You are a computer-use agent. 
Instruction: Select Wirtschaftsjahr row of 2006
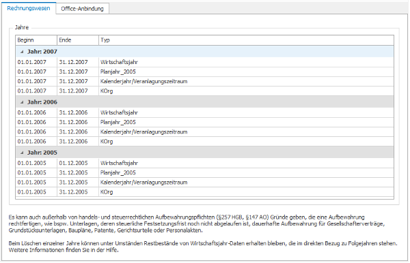[x=204, y=112]
